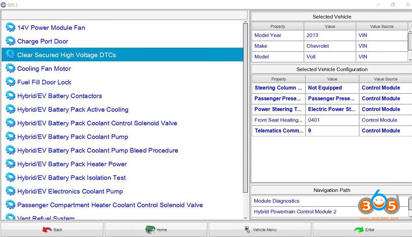This screenshot has width=412, height=237.
Task: Click Module Diagnostics in Navigation Path
Action: click(x=277, y=201)
